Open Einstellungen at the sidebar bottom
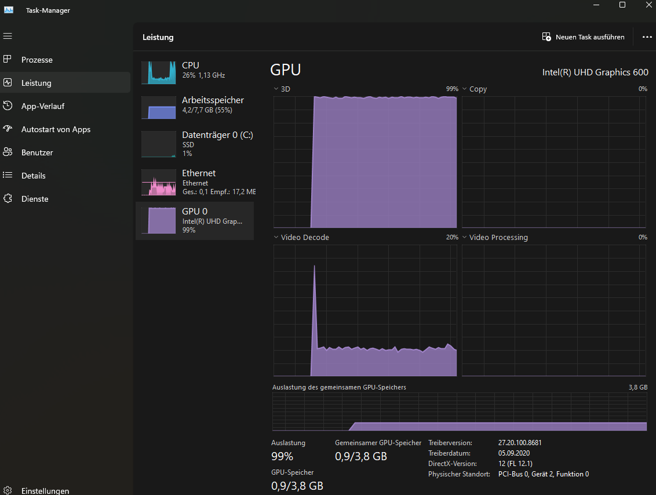 coord(8,490)
